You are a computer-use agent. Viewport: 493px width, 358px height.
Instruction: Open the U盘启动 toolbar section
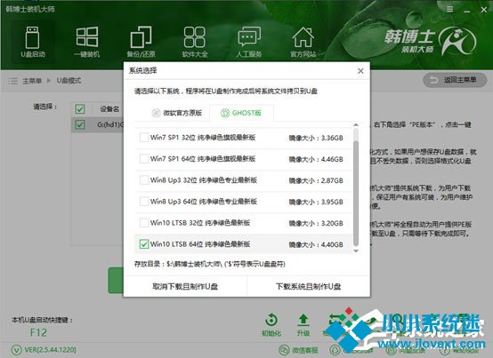[33, 41]
